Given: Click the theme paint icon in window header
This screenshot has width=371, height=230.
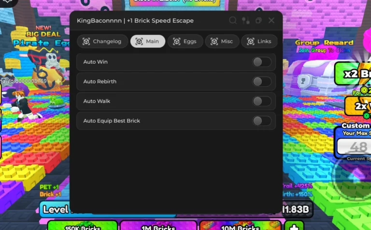Looking at the screenshot, I should [245, 20].
